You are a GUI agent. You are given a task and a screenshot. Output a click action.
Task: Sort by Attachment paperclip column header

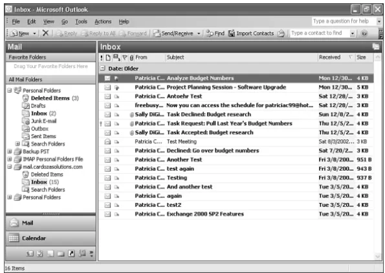131,58
